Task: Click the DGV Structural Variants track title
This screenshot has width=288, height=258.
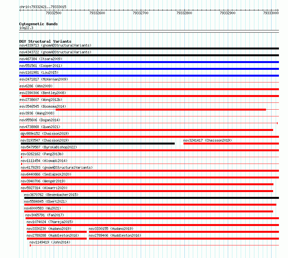Action: pos(45,41)
